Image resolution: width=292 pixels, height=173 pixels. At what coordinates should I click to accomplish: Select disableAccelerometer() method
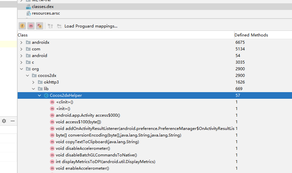[83, 148]
